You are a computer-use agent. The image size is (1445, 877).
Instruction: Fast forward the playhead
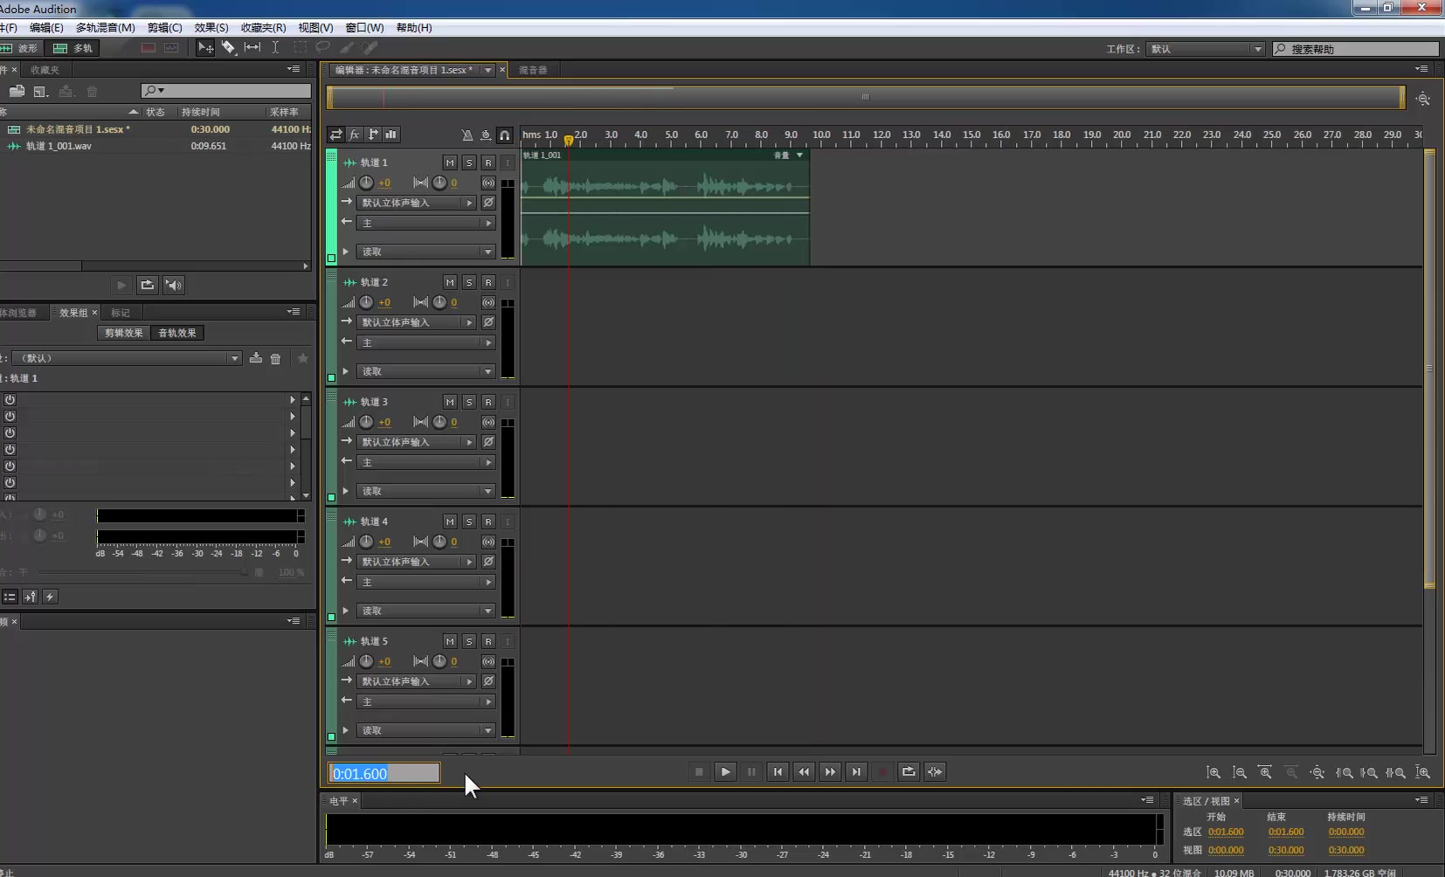830,771
